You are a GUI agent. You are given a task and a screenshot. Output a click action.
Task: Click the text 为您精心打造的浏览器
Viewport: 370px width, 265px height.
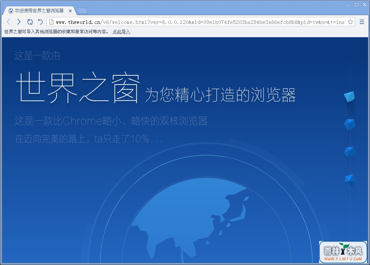coord(220,95)
